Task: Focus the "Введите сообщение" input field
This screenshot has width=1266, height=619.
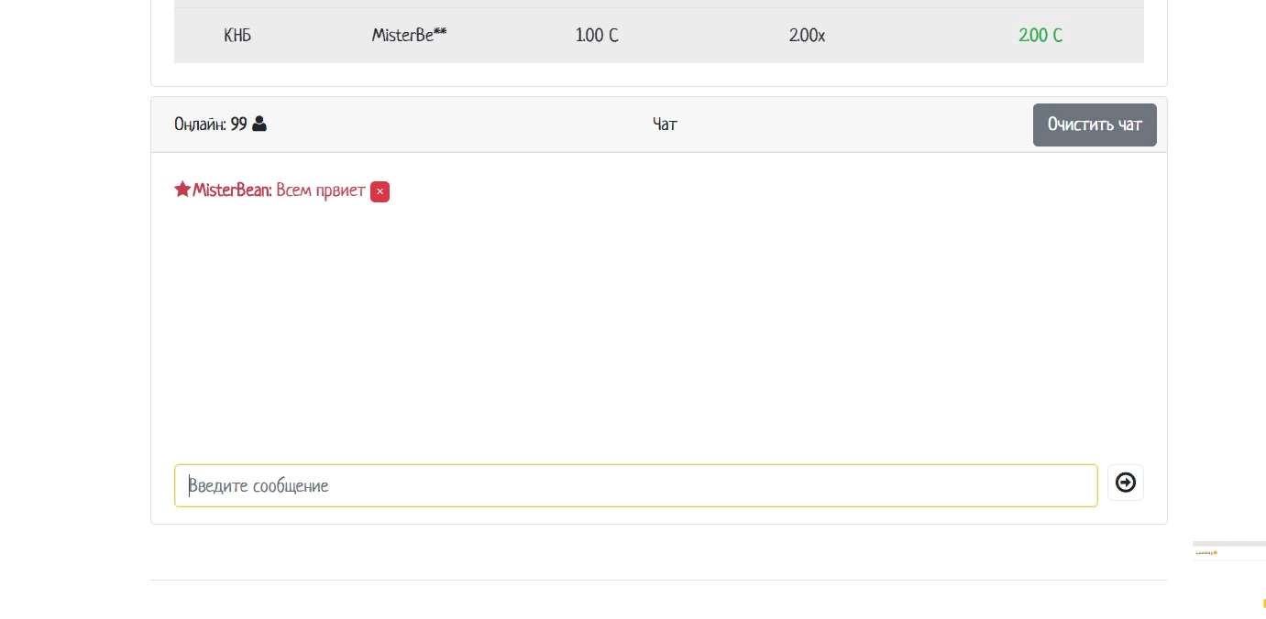Action: [635, 485]
